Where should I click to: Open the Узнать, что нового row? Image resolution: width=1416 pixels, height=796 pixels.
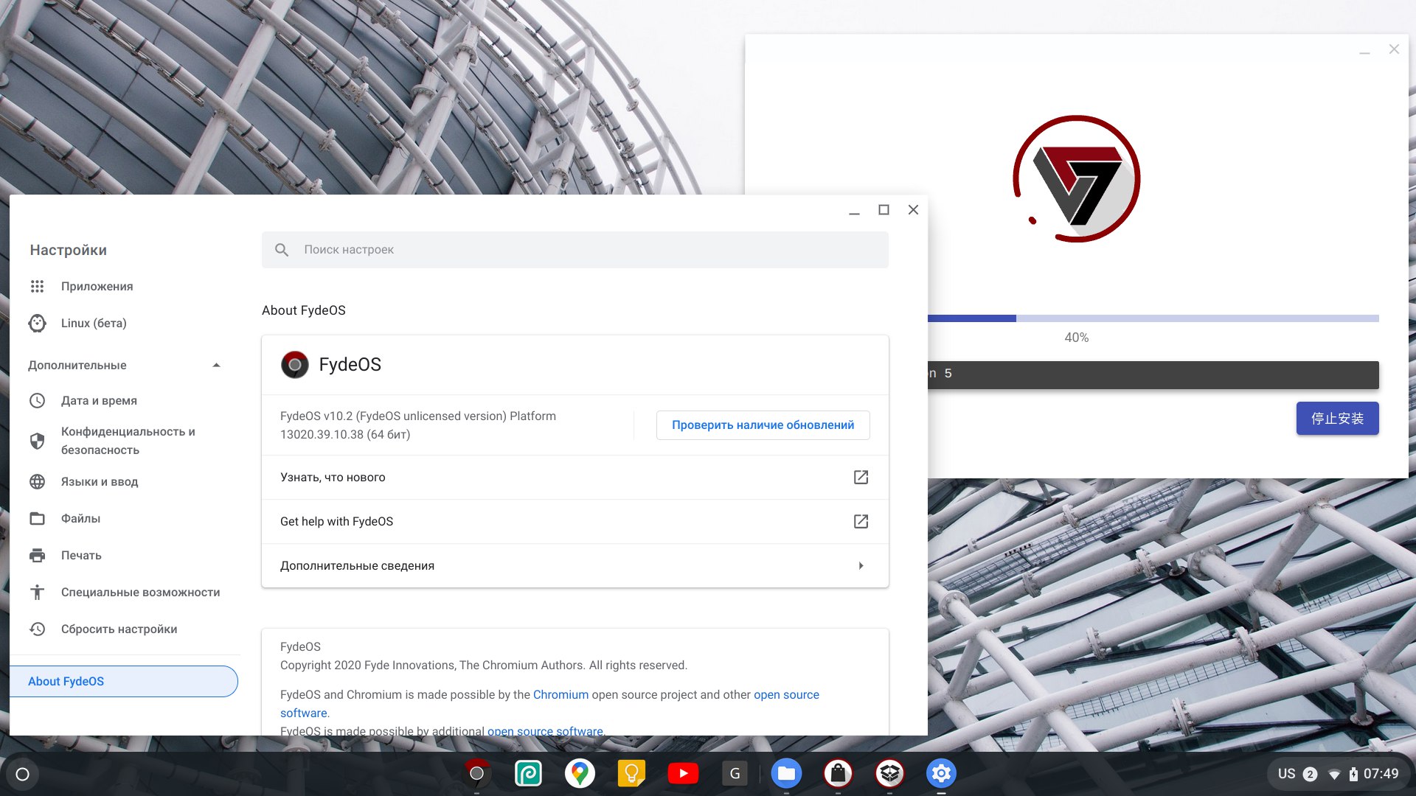(x=575, y=477)
